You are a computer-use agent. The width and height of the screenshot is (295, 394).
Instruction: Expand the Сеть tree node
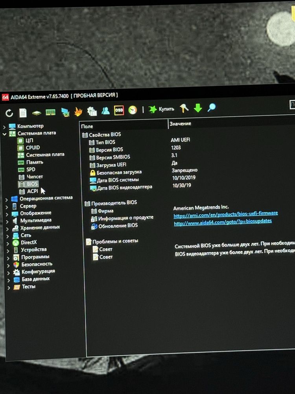[7, 236]
